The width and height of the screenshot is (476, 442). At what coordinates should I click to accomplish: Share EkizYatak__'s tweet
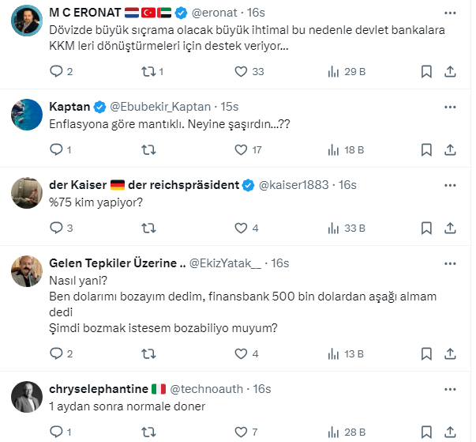pos(450,353)
